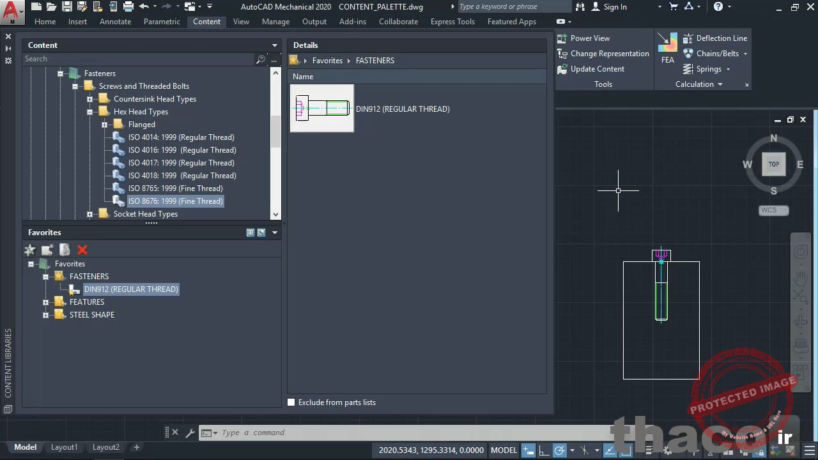818x460 pixels.
Task: Click the Update Content tool
Action: [x=591, y=69]
